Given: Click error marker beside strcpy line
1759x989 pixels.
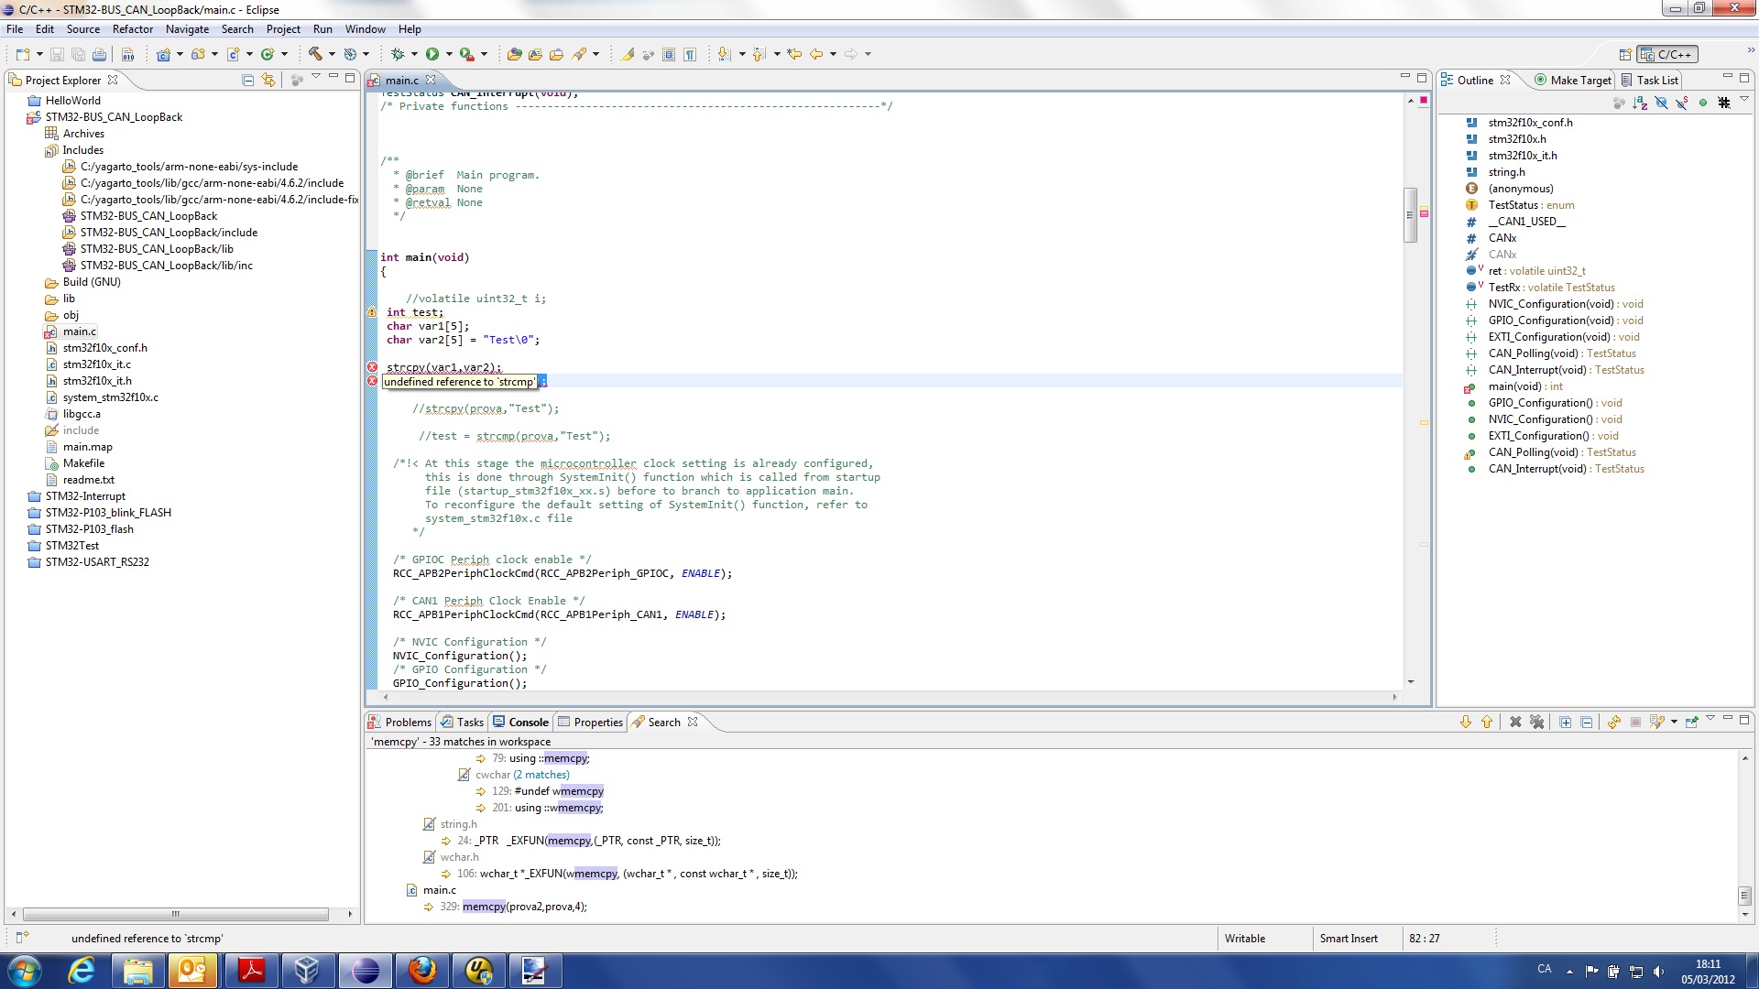Looking at the screenshot, I should coord(372,367).
